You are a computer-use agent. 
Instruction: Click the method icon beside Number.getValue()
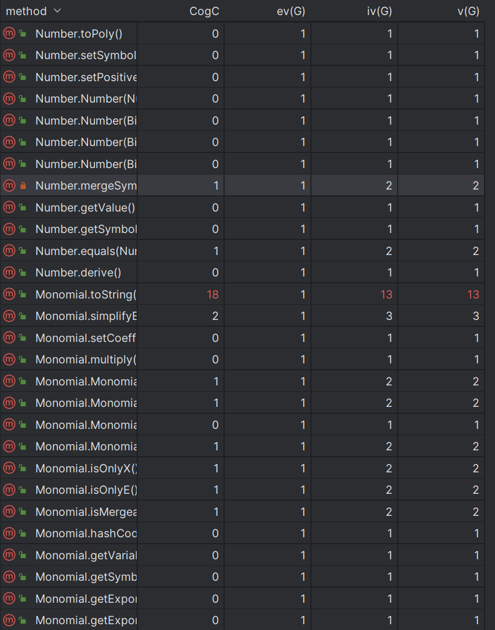(x=9, y=207)
